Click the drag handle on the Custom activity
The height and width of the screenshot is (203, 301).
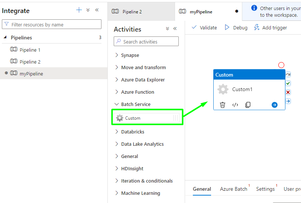tap(175, 118)
